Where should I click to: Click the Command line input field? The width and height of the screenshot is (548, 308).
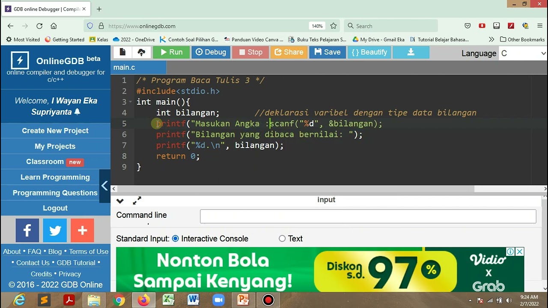[x=368, y=216]
